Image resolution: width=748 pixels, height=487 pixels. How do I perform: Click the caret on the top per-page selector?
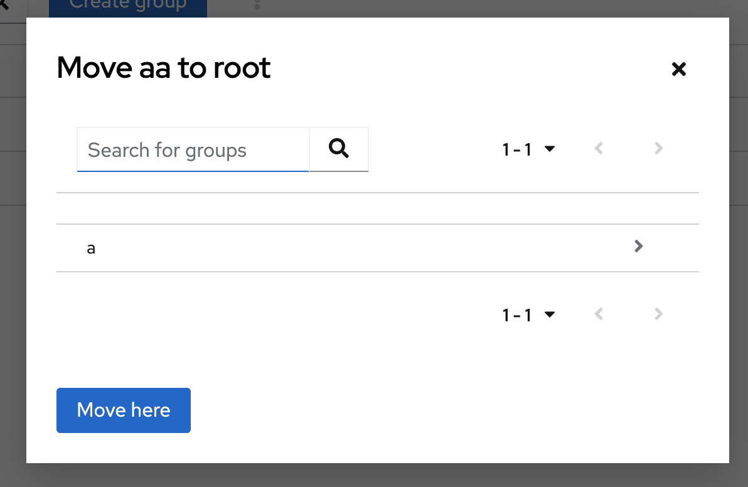coord(550,149)
